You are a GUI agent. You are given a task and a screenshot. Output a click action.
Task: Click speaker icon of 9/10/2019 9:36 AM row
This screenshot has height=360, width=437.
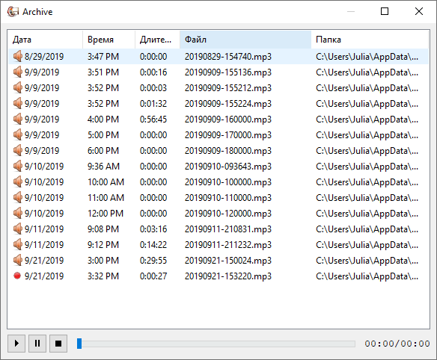coord(17,166)
